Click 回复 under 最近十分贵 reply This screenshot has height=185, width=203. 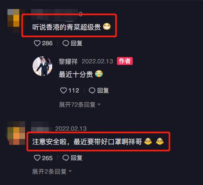pos(103,91)
